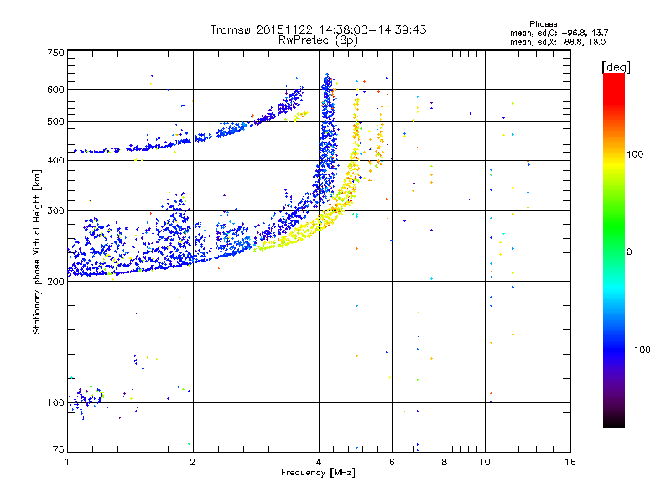The height and width of the screenshot is (503, 671).
Task: Click the x-axis tick label '2'
Action: (193, 462)
